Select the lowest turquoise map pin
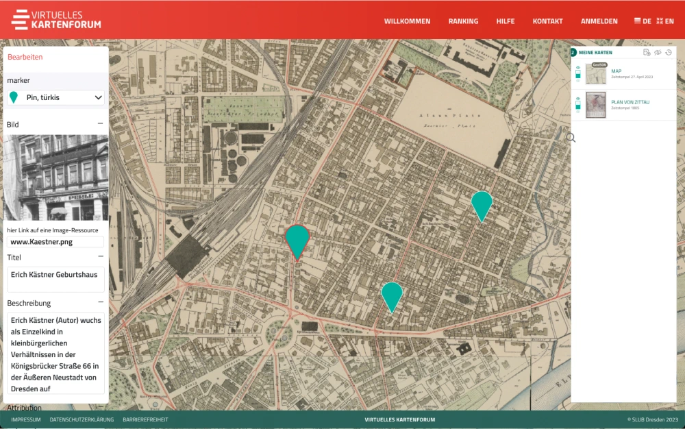Image resolution: width=685 pixels, height=429 pixels. pos(392,297)
